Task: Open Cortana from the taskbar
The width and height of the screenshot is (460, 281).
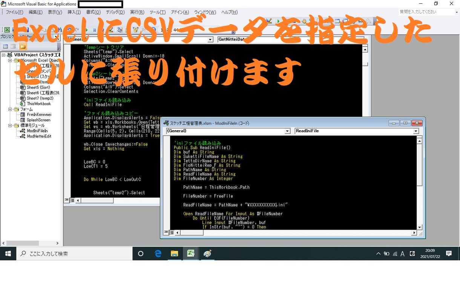Action: (141, 253)
